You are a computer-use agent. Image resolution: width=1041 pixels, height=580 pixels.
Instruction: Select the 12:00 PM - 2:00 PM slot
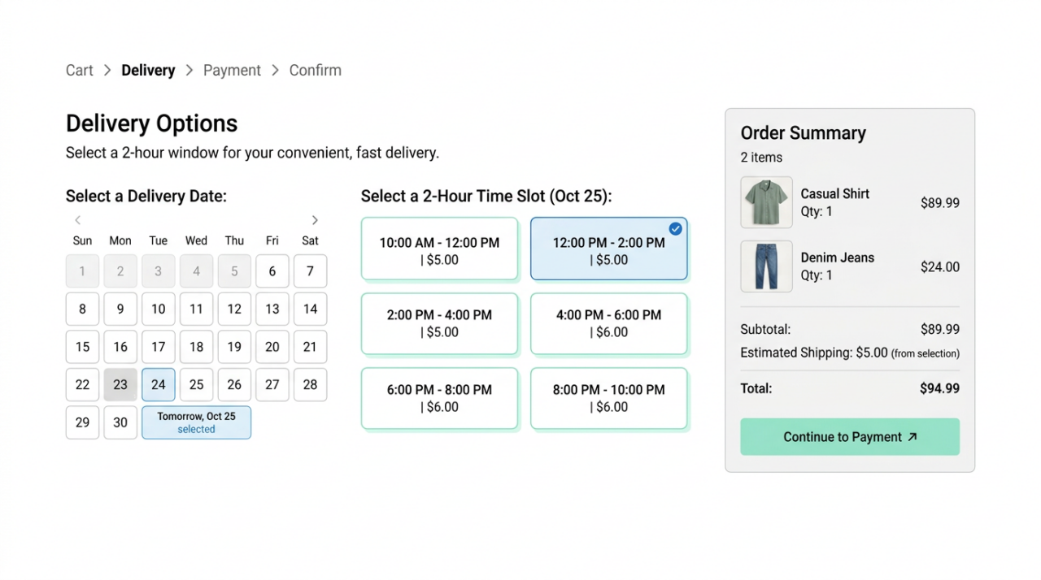pos(608,249)
